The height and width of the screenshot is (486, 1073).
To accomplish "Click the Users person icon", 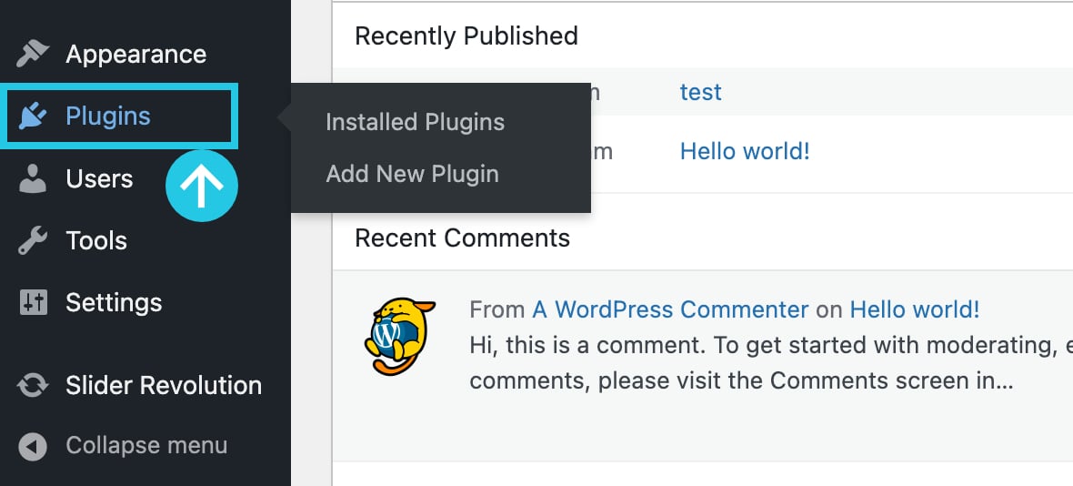I will pyautogui.click(x=33, y=178).
